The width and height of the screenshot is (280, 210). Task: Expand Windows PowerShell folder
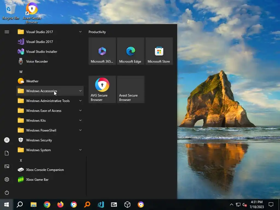point(50,130)
